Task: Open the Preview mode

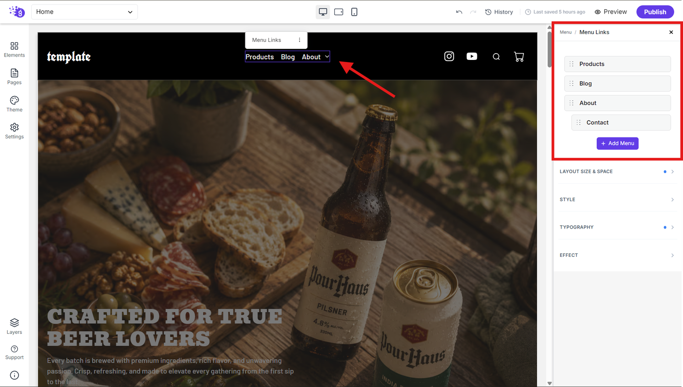Action: pyautogui.click(x=611, y=12)
